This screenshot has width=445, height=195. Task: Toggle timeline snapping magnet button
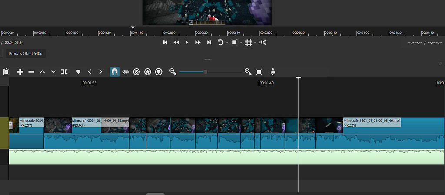(114, 72)
